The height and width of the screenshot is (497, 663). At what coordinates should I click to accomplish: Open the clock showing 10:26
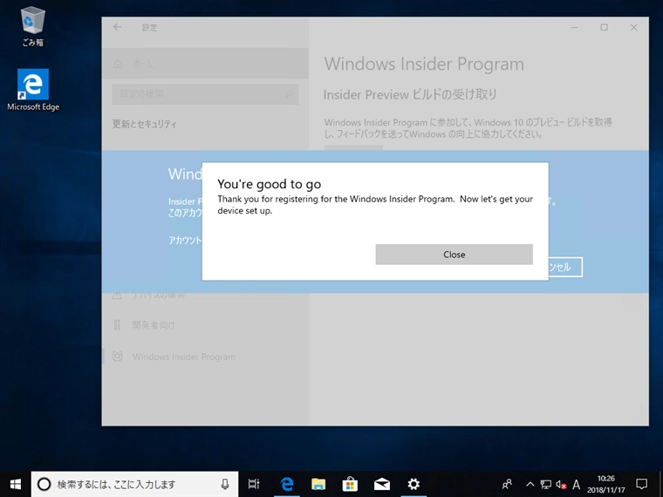606,484
